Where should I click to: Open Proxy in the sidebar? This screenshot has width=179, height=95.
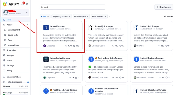9,60
